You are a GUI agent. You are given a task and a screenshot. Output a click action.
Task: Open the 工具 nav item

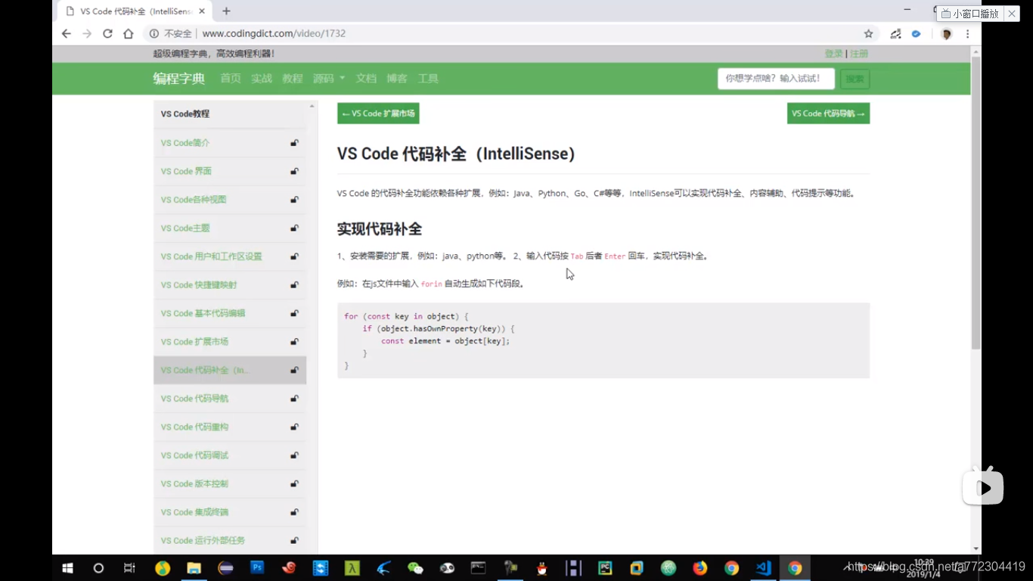click(x=428, y=79)
